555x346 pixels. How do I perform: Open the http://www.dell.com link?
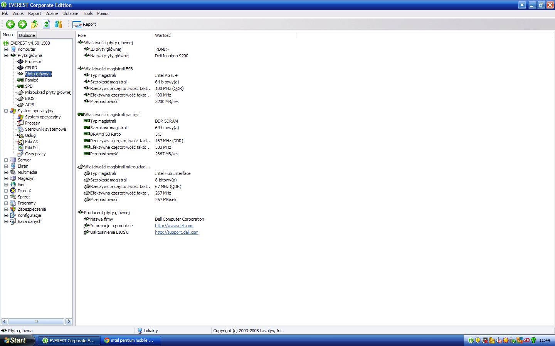(174, 226)
